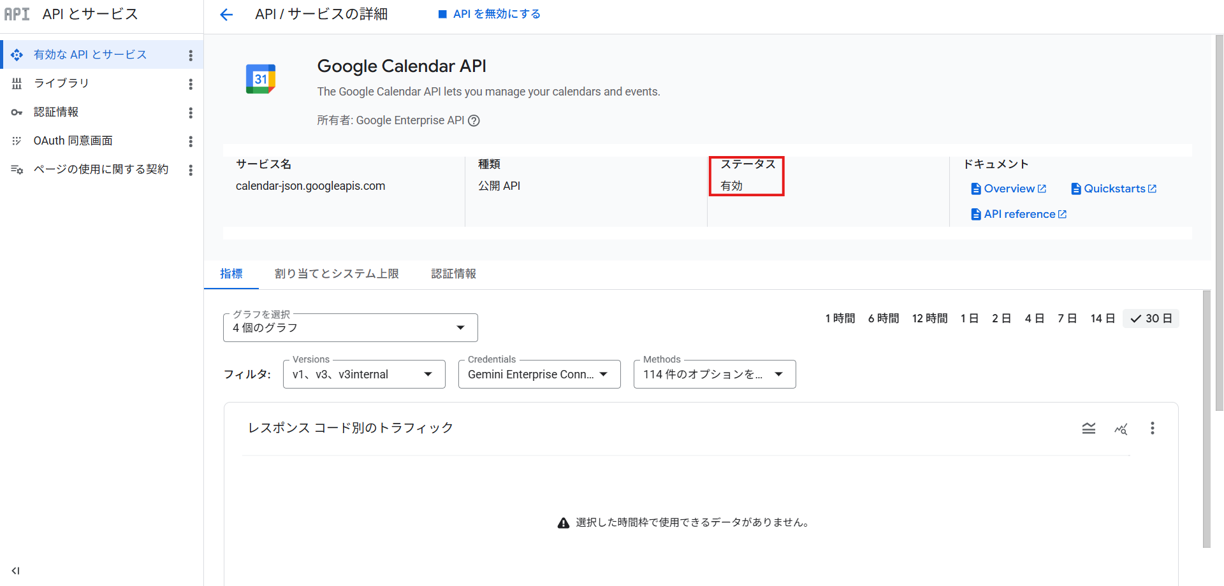The height and width of the screenshot is (586, 1224).
Task: Click the API とサービス sidebar header
Action: pos(90,14)
